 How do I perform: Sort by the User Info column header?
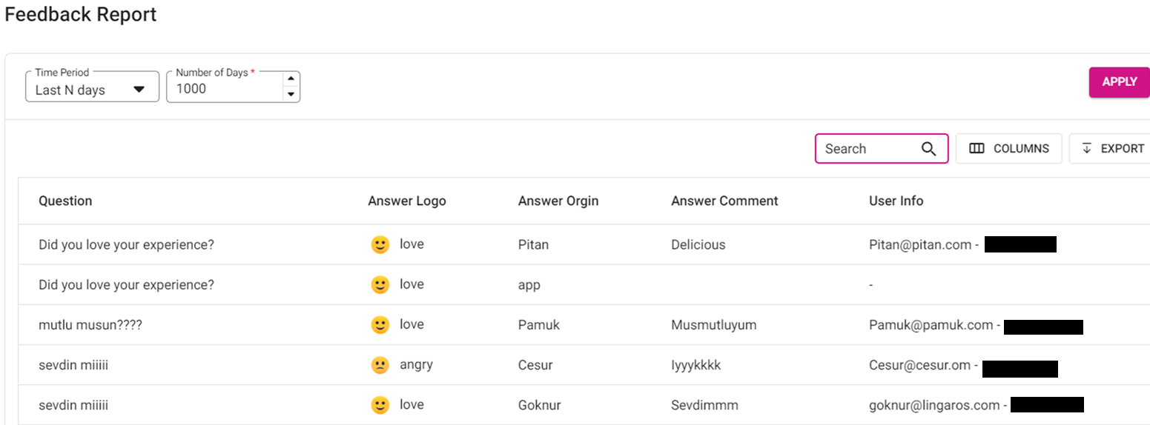coord(896,201)
